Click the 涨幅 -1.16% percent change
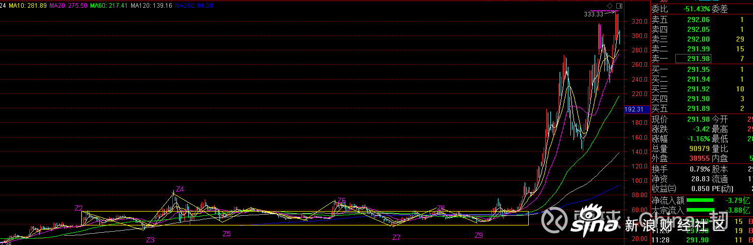The height and width of the screenshot is (245, 753). pyautogui.click(x=697, y=139)
